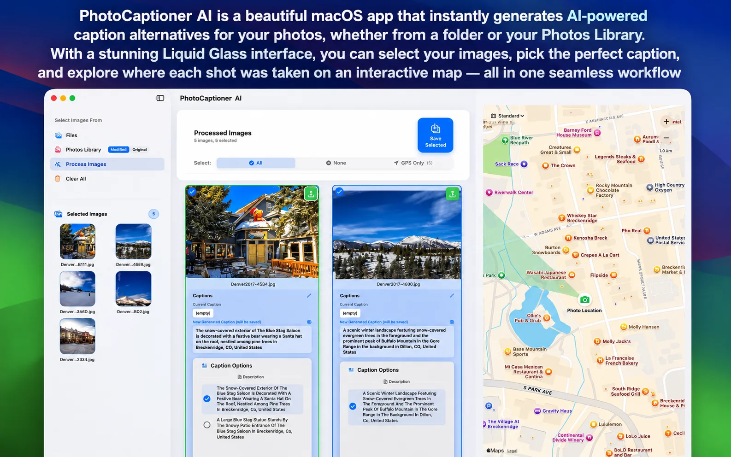Click the selected images count badge
The image size is (731, 457).
point(153,214)
